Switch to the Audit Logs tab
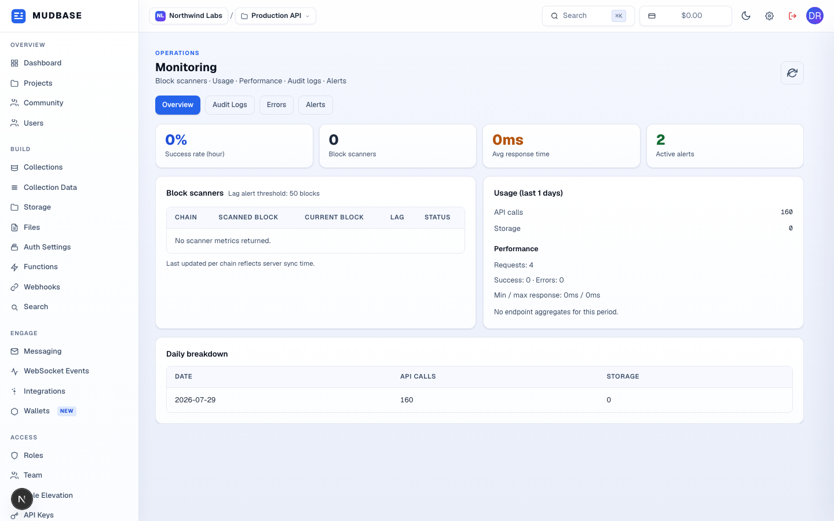This screenshot has height=521, width=834. [230, 105]
